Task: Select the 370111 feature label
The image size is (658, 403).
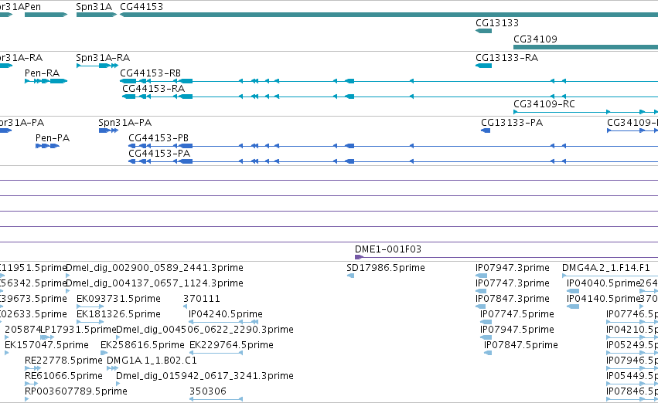Action: [x=202, y=299]
